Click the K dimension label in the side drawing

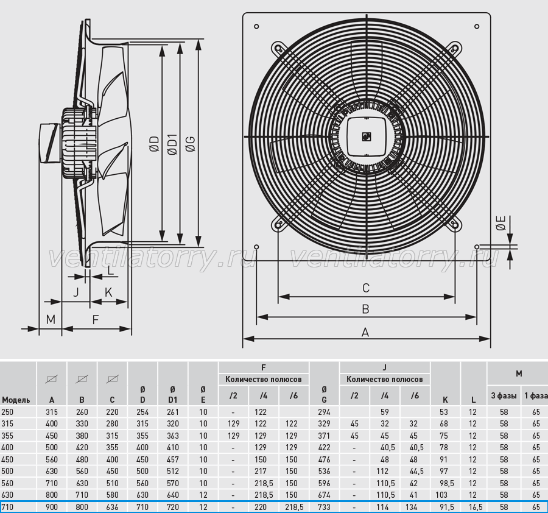(109, 292)
